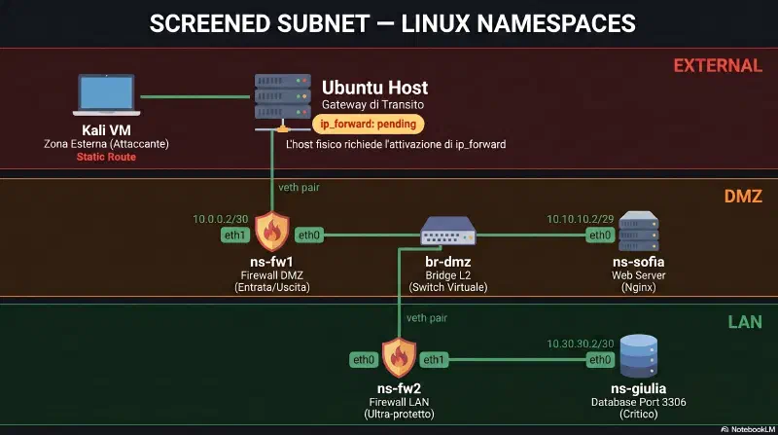Click (Critico) caption
Viewport: 778px width, 435px height.
[639, 415]
